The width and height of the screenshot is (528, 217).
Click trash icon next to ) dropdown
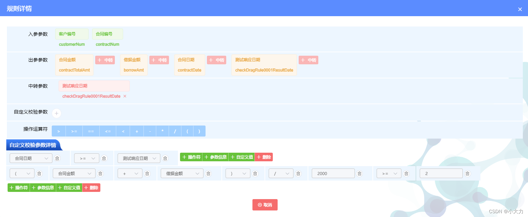pos(255,174)
